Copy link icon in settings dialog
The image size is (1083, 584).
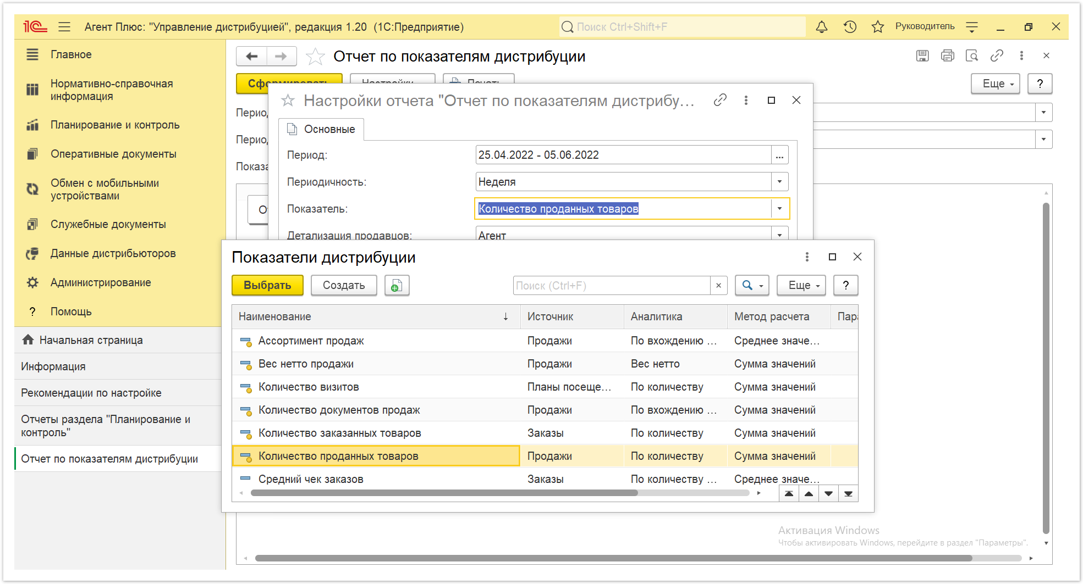click(x=720, y=100)
